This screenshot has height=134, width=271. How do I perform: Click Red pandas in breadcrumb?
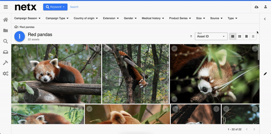[x=27, y=27]
